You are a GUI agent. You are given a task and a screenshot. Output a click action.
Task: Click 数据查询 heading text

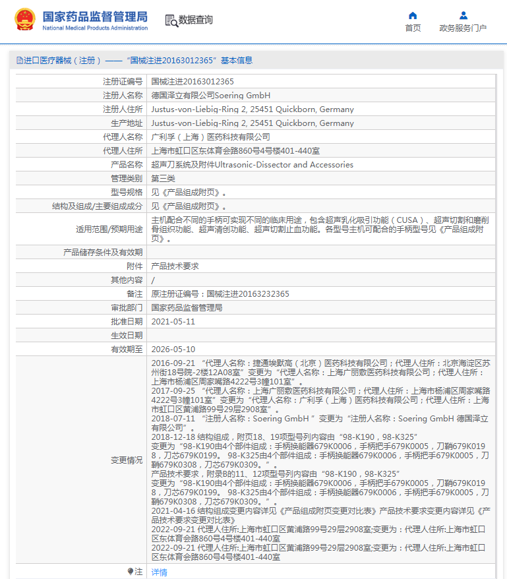click(x=196, y=20)
